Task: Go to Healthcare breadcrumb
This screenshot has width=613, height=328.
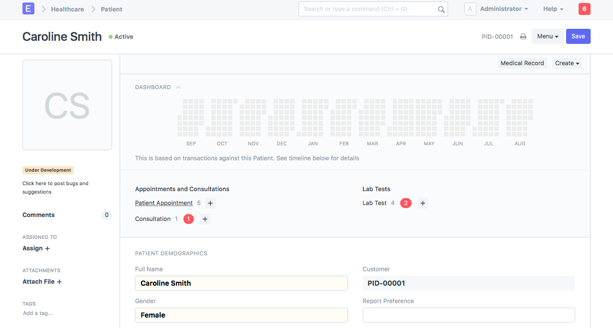Action: click(x=67, y=9)
